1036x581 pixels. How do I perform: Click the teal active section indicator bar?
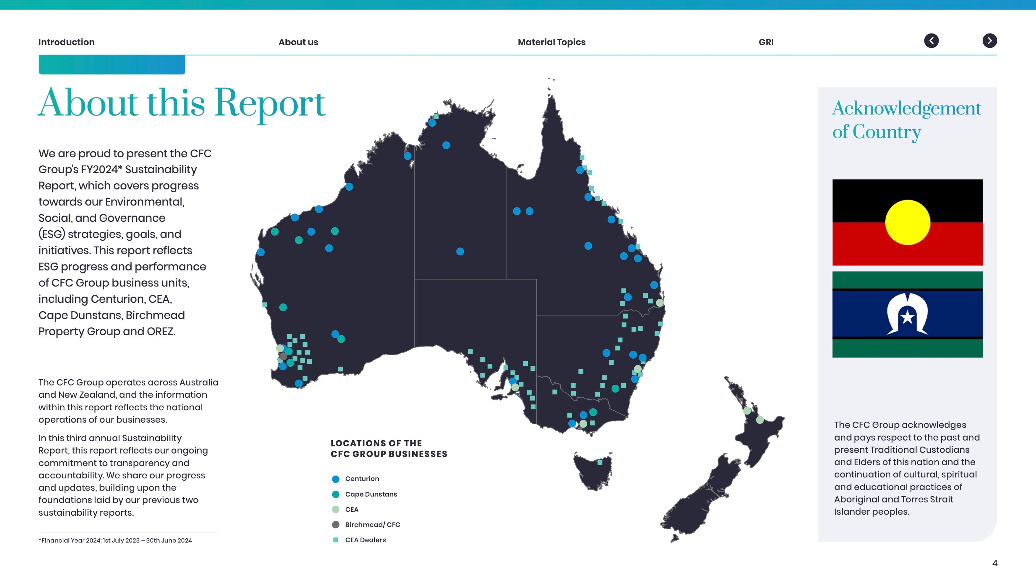tap(112, 65)
